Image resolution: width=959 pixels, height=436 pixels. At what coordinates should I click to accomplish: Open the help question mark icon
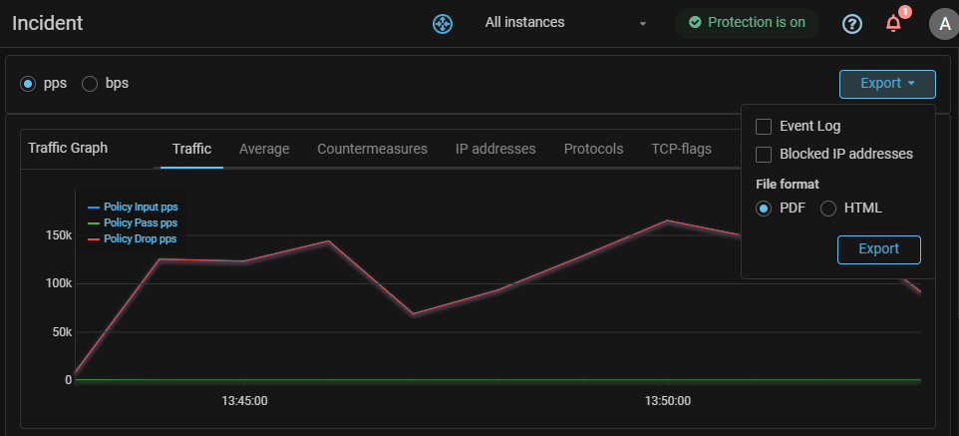(x=851, y=24)
